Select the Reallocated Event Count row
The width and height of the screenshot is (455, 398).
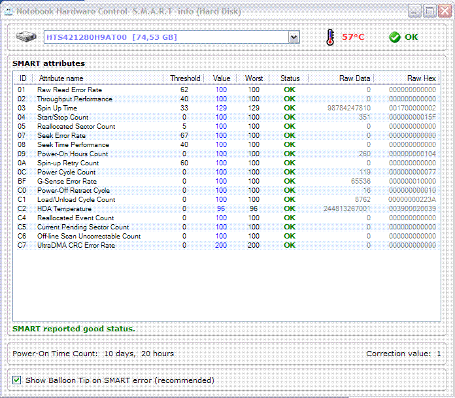[227, 218]
